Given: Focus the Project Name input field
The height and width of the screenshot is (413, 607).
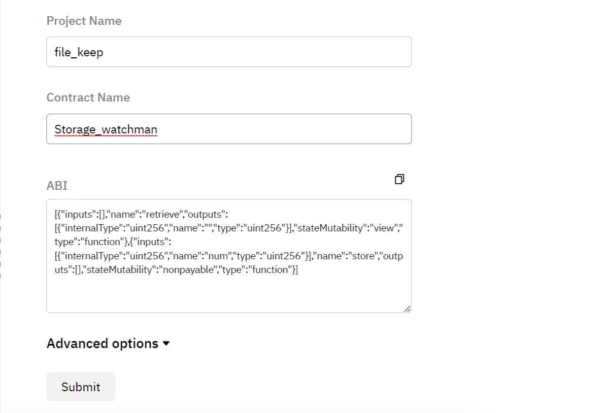Looking at the screenshot, I should [x=229, y=52].
